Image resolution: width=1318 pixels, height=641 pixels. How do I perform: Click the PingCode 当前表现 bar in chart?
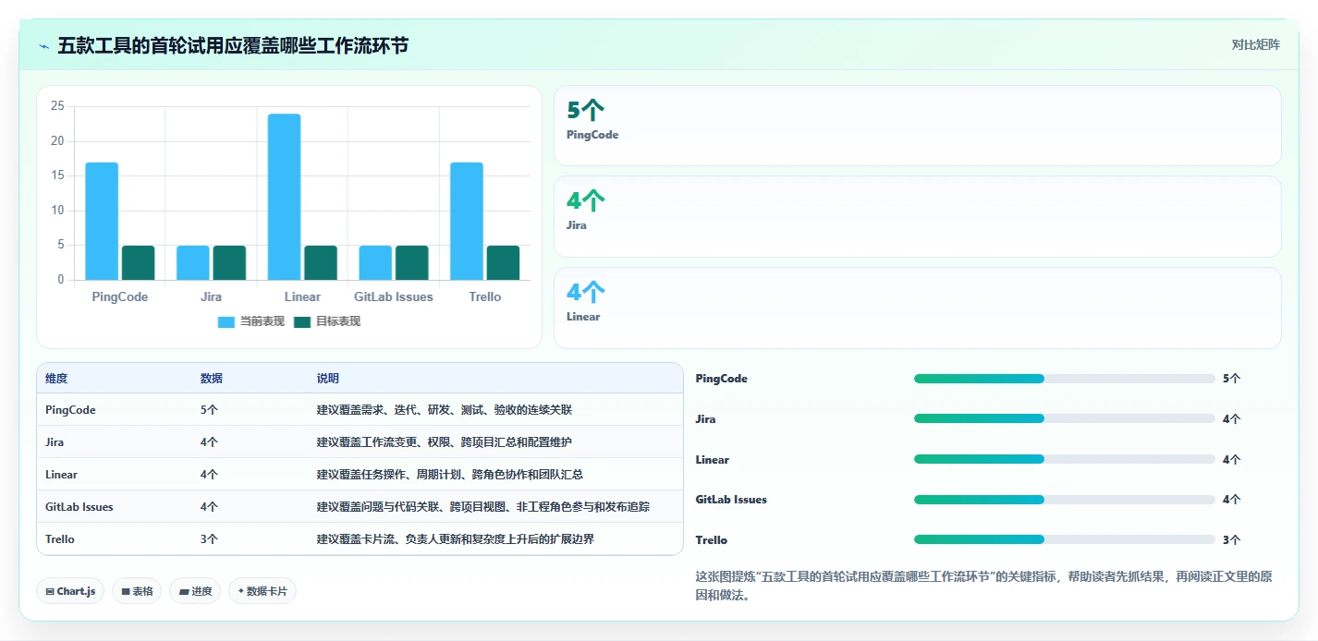[x=102, y=221]
